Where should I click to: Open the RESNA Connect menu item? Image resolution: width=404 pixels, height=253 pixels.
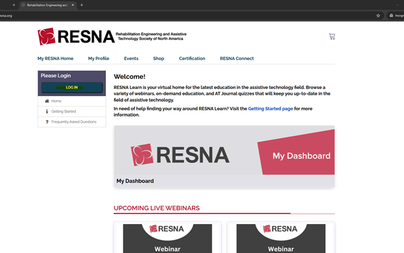237,59
